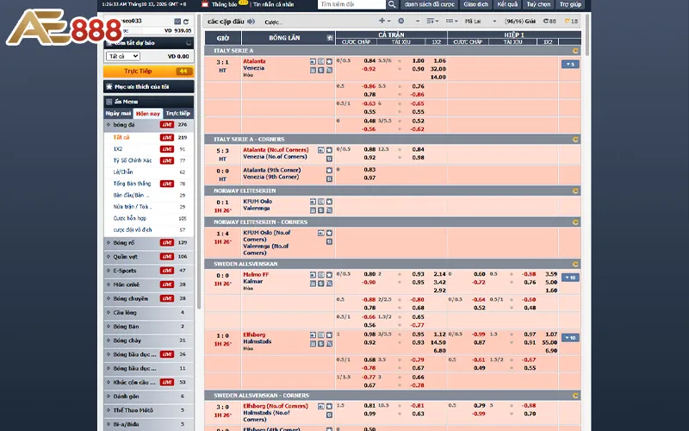Screen dimensions: 689x431
Task: Refresh Italy Serie A league section
Action: [575, 51]
